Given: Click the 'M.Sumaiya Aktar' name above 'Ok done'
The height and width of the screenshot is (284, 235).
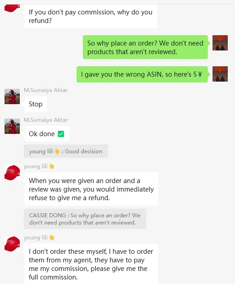Looking at the screenshot, I should (x=46, y=120).
